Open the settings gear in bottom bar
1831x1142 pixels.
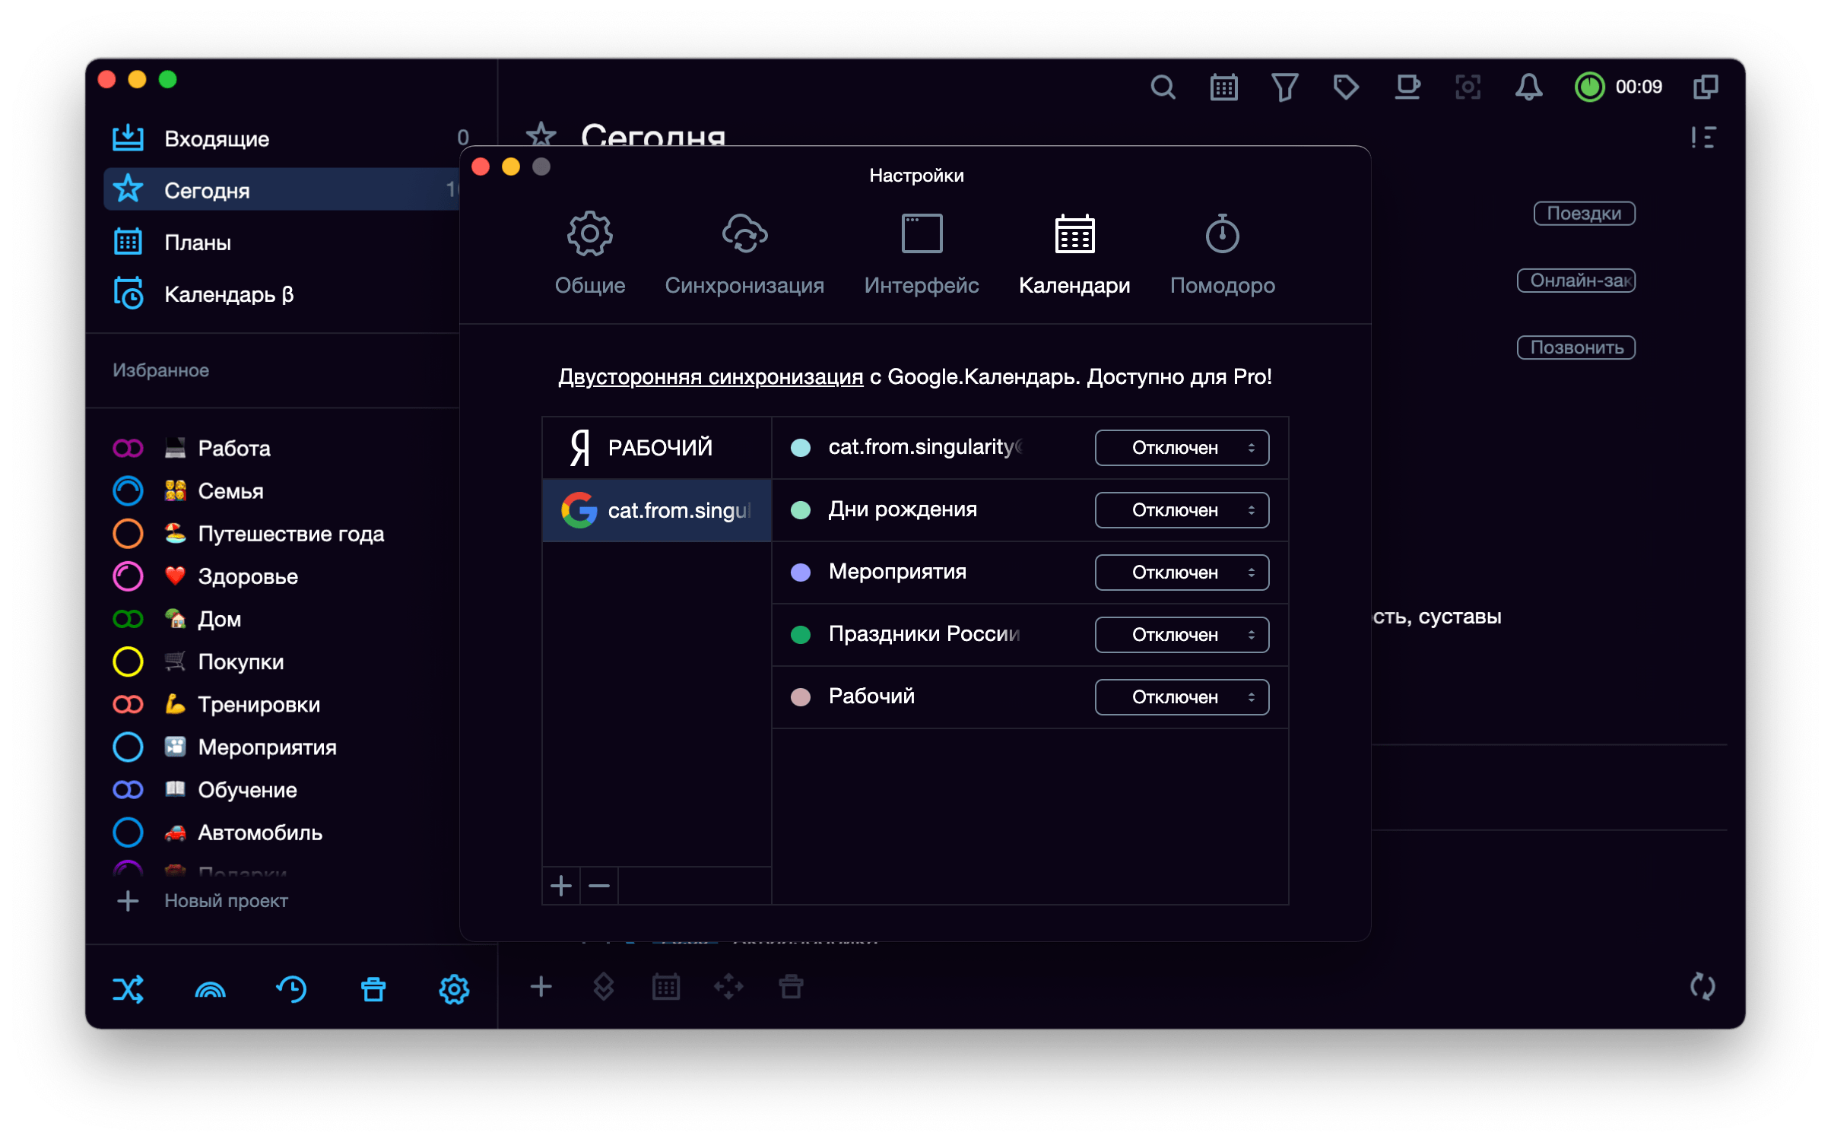point(454,989)
